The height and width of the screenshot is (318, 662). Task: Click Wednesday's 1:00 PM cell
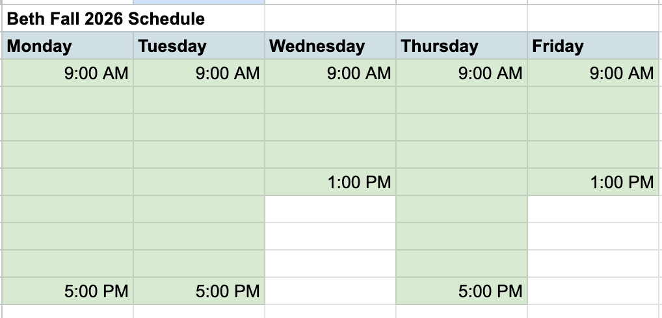[x=330, y=182]
